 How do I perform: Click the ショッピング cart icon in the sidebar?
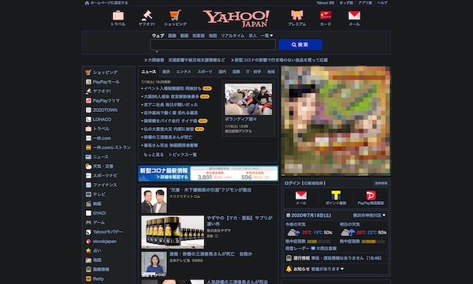click(88, 73)
